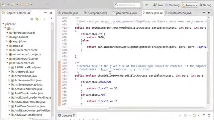Select the Resource perspective button

190,5
